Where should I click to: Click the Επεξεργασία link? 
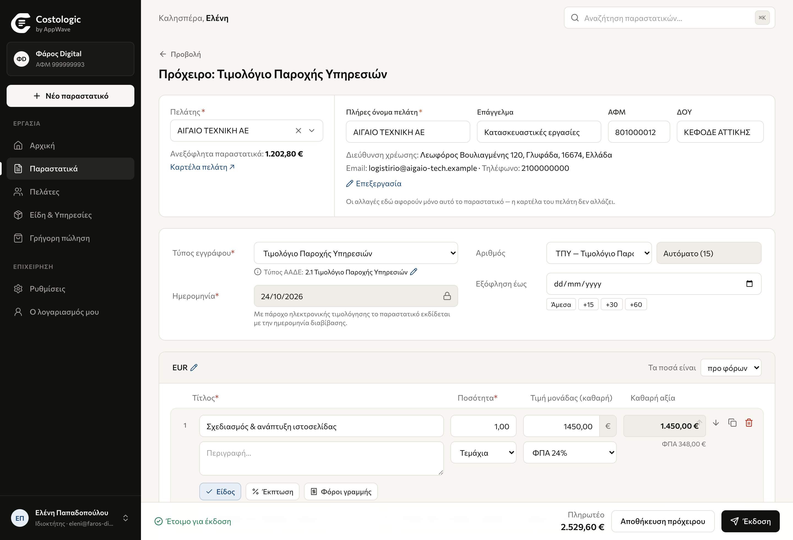pyautogui.click(x=374, y=184)
